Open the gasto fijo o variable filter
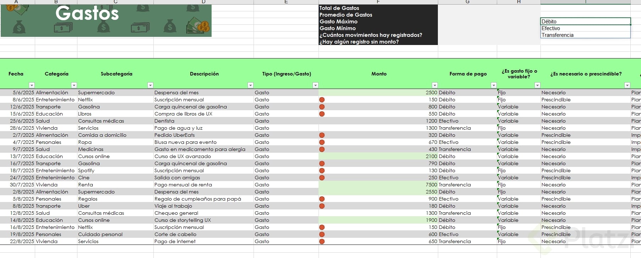Screen dimensions: 641x258 [537, 85]
